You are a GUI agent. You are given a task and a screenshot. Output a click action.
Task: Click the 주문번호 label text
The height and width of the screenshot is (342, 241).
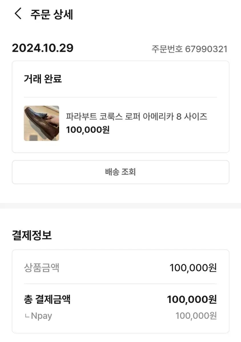(167, 49)
